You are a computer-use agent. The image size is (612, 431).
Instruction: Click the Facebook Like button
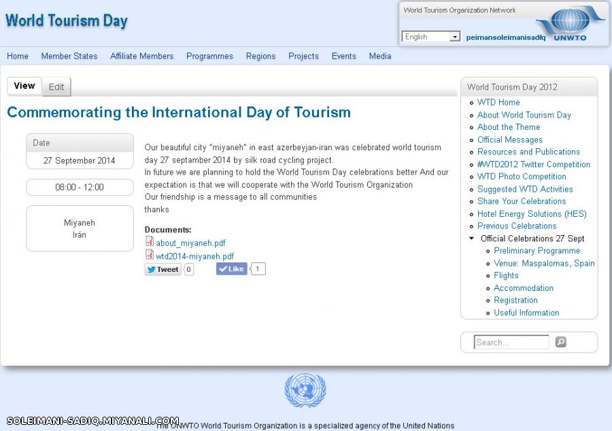point(232,269)
